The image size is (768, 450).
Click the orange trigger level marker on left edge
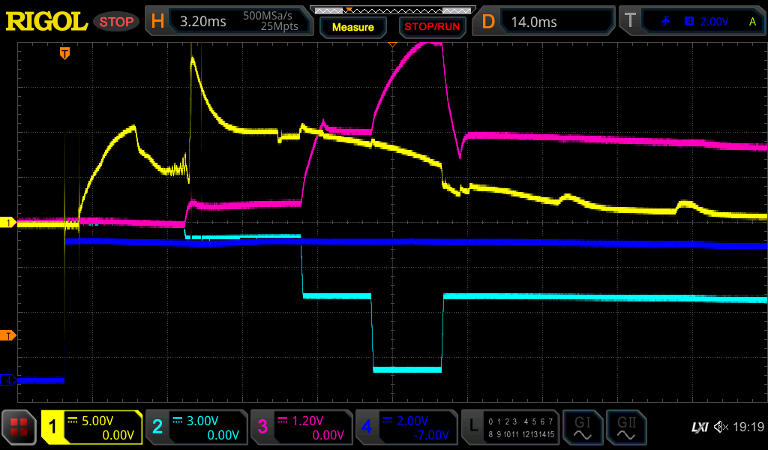tap(8, 334)
